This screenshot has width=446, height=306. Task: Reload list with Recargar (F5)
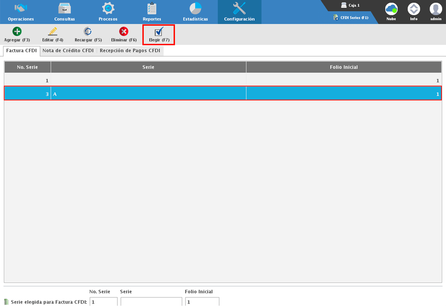point(88,35)
